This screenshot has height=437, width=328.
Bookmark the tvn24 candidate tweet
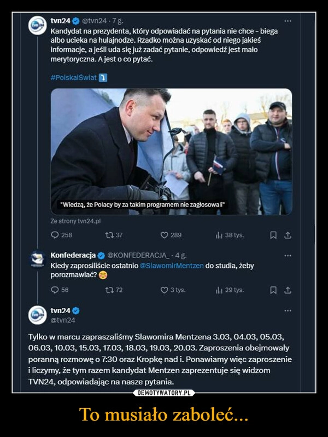[273, 235]
